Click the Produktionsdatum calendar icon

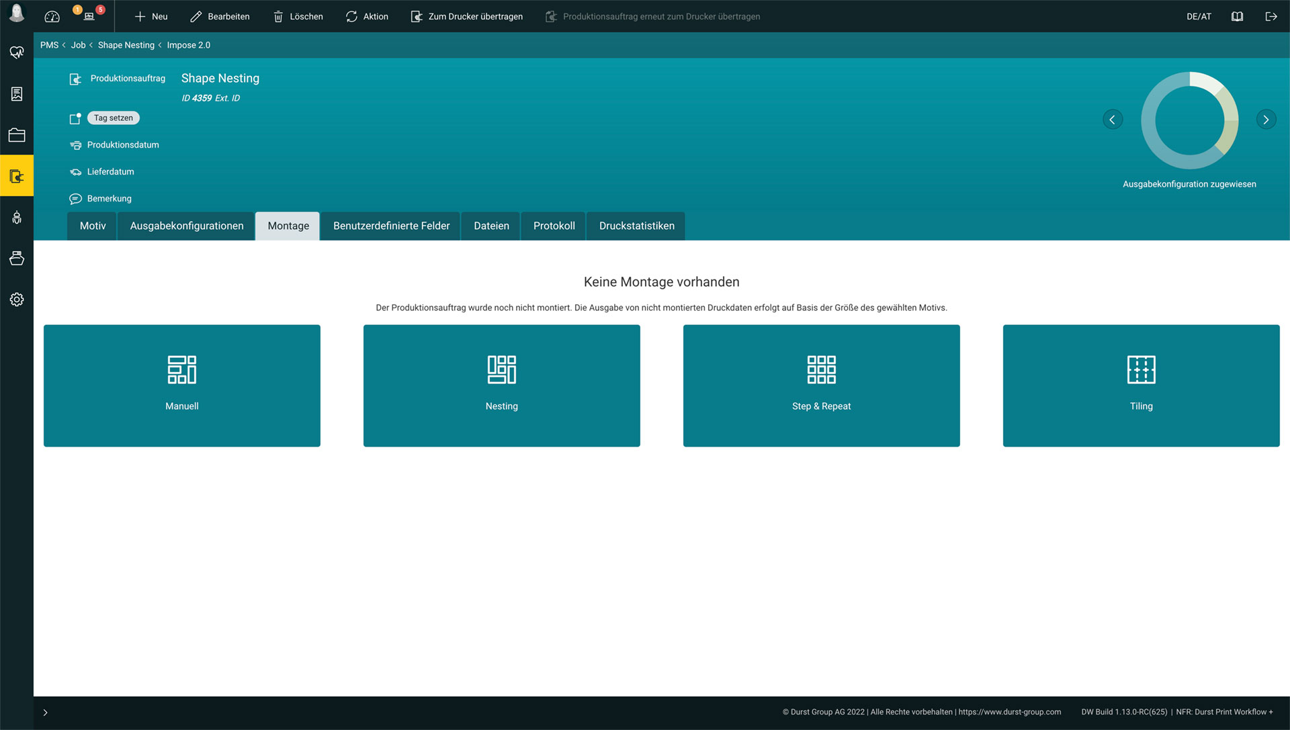point(75,144)
